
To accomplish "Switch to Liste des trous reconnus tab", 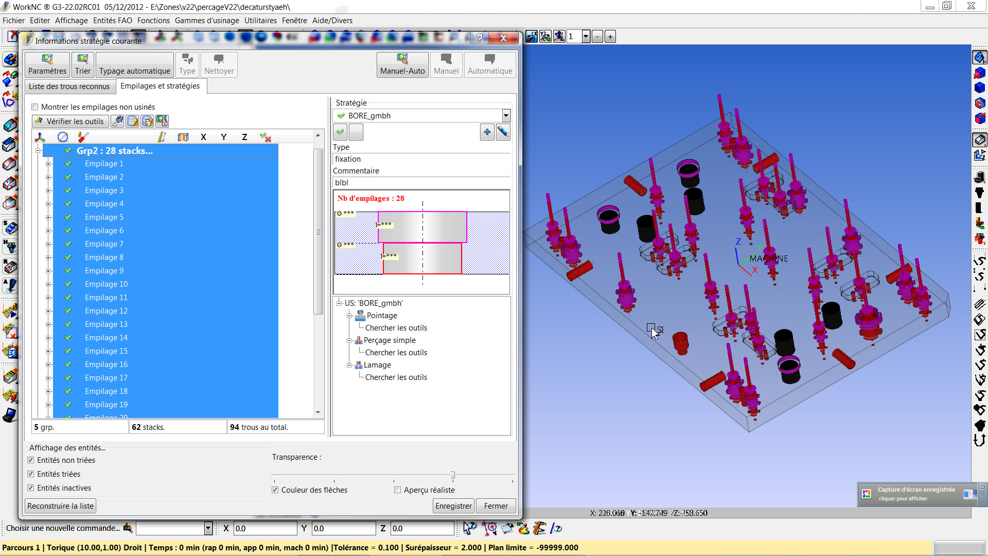I will pyautogui.click(x=69, y=86).
